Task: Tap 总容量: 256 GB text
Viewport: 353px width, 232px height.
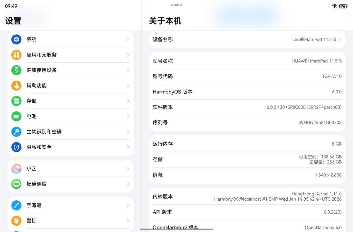Action: [x=325, y=162]
